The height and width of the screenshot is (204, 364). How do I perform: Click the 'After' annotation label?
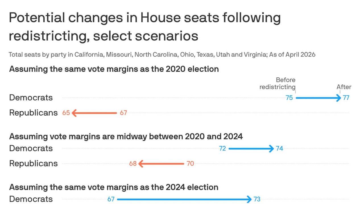pos(344,87)
